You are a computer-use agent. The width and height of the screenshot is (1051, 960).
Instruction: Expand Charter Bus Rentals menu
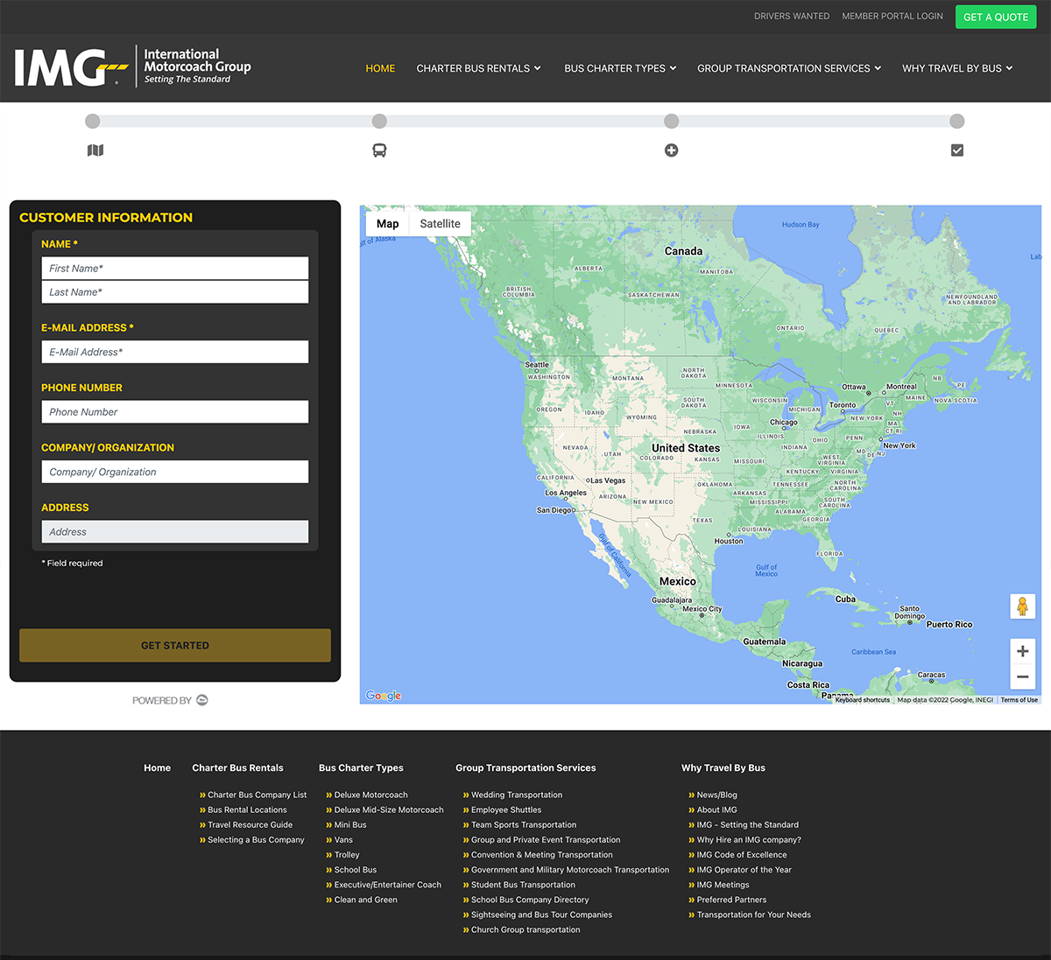point(478,68)
